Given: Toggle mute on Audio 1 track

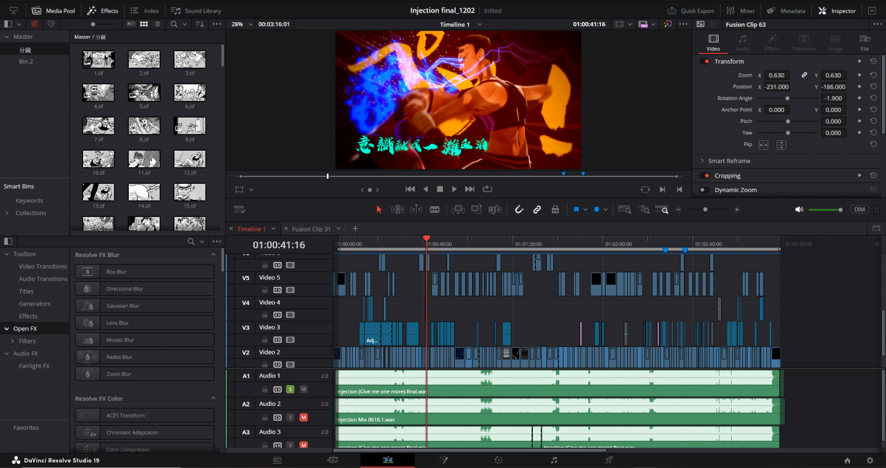Looking at the screenshot, I should tap(303, 389).
